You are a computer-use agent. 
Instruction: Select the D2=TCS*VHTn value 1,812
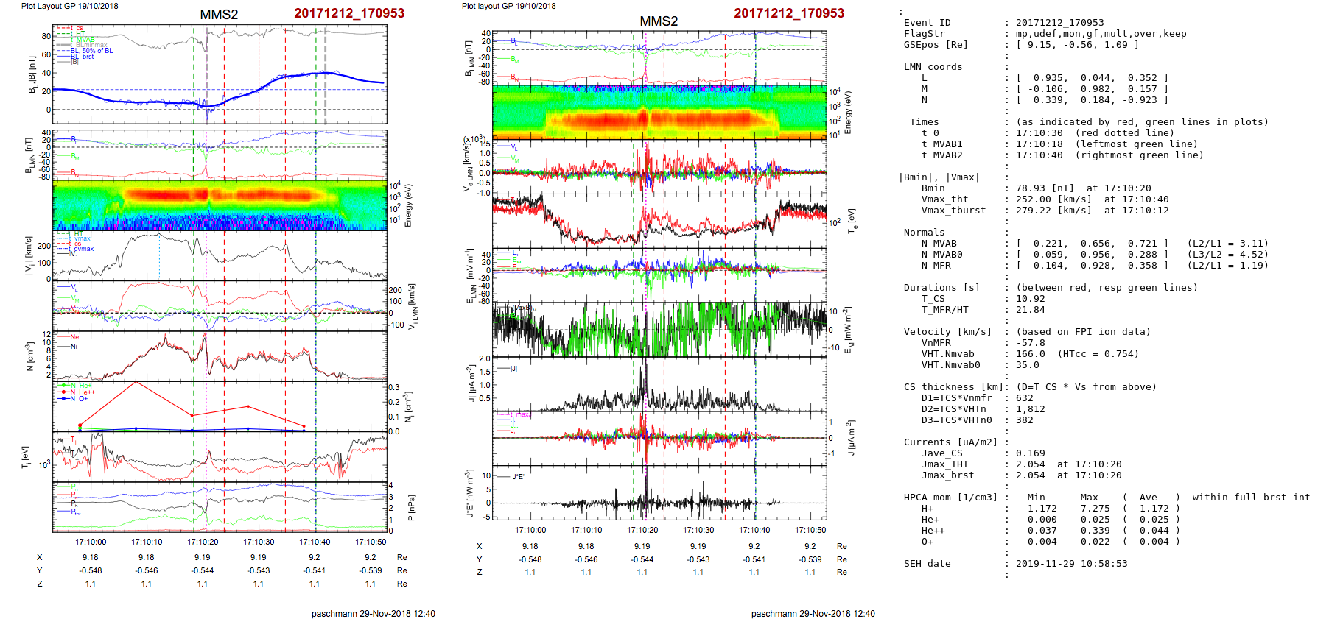pyautogui.click(x=1031, y=409)
